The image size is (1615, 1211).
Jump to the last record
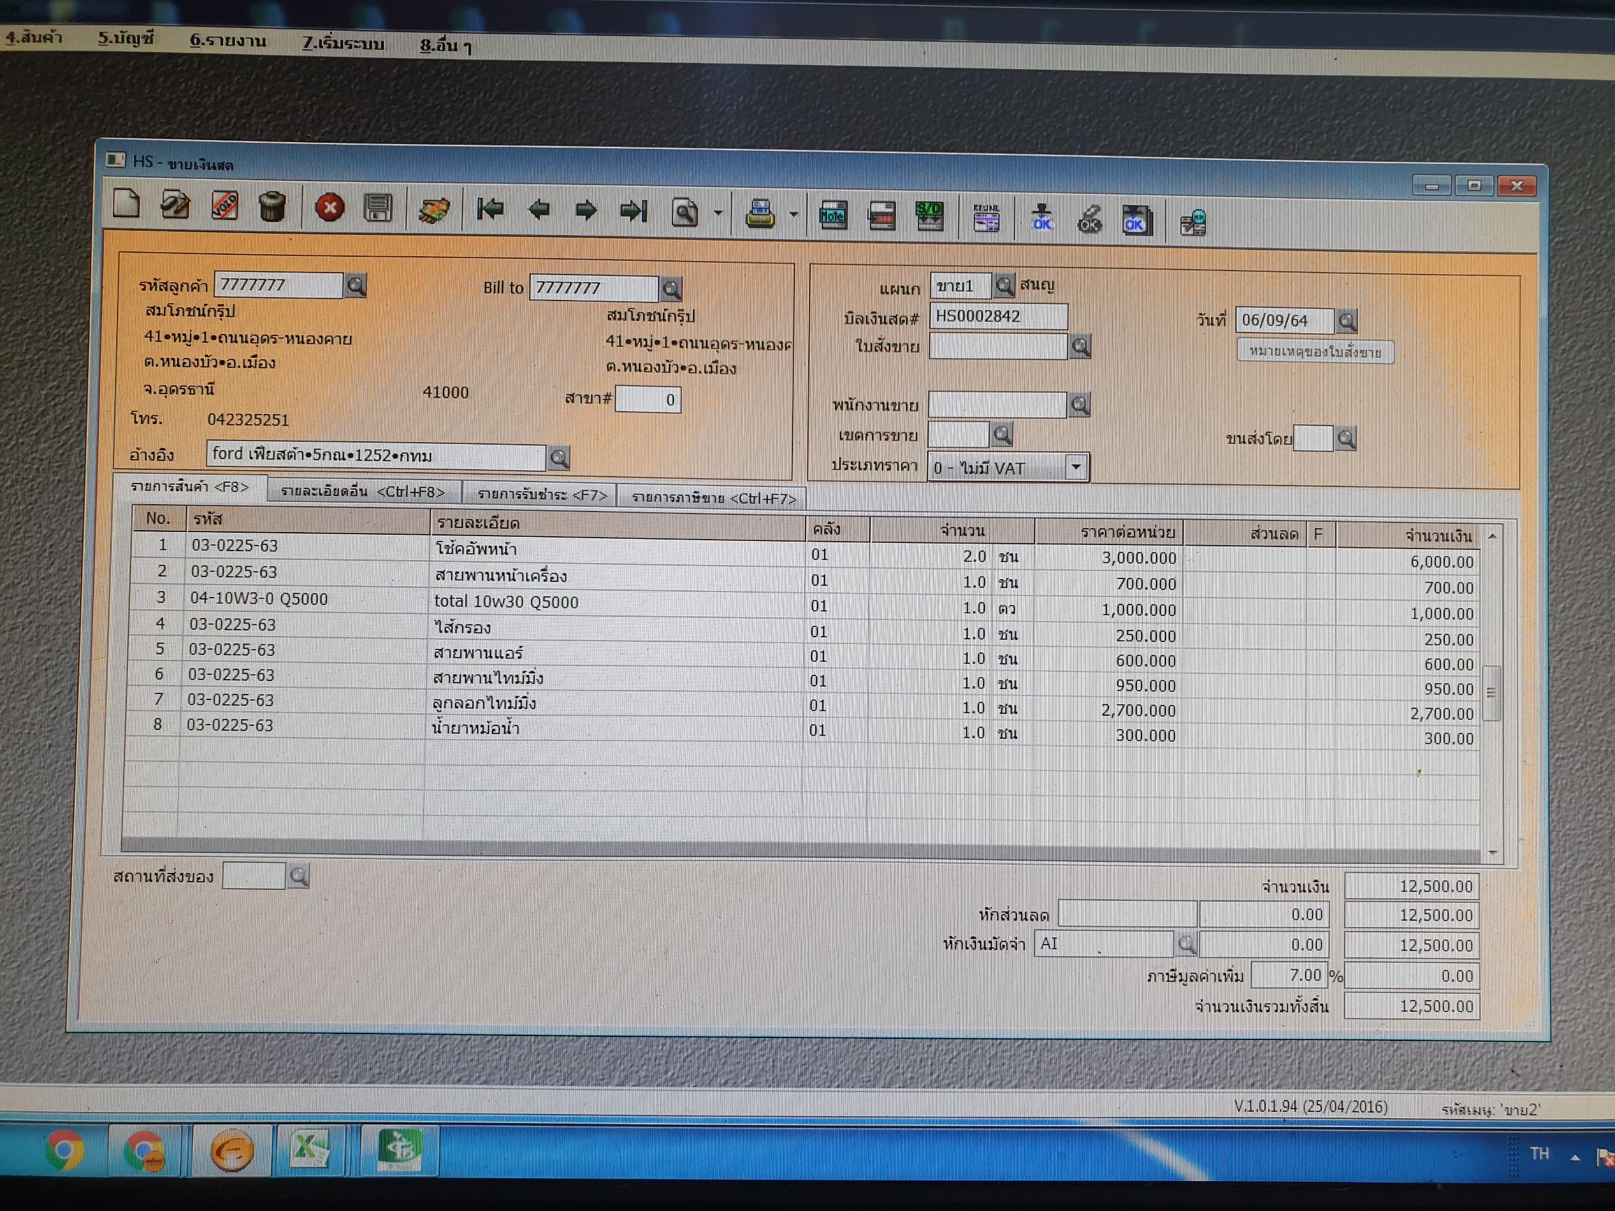633,212
